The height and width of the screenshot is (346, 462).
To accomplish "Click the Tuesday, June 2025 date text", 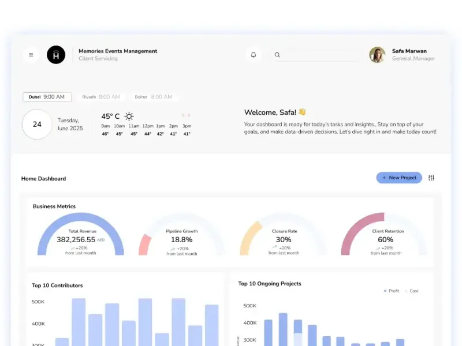I will 70,124.
